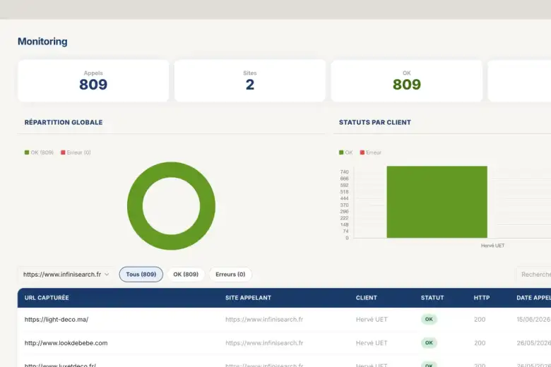
Task: Click date 26/05/2026 in lookdebebe.com row
Action: coord(533,343)
